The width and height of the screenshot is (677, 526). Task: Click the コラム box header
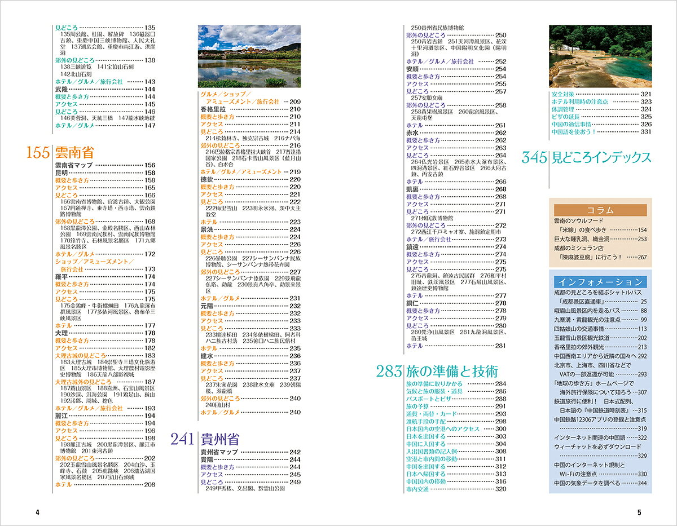[600, 209]
